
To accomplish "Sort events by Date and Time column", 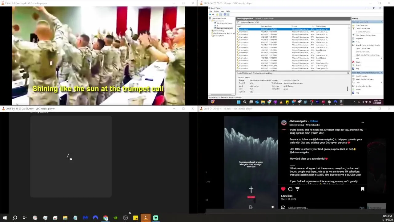I will (266, 26).
